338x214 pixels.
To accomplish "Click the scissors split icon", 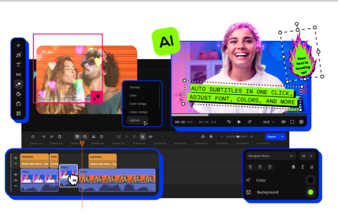I will click(94, 136).
